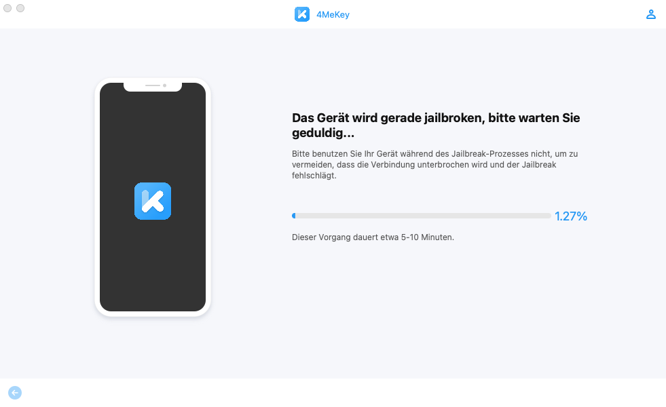The image size is (666, 407).
Task: Open the user account profile icon
Action: (650, 14)
